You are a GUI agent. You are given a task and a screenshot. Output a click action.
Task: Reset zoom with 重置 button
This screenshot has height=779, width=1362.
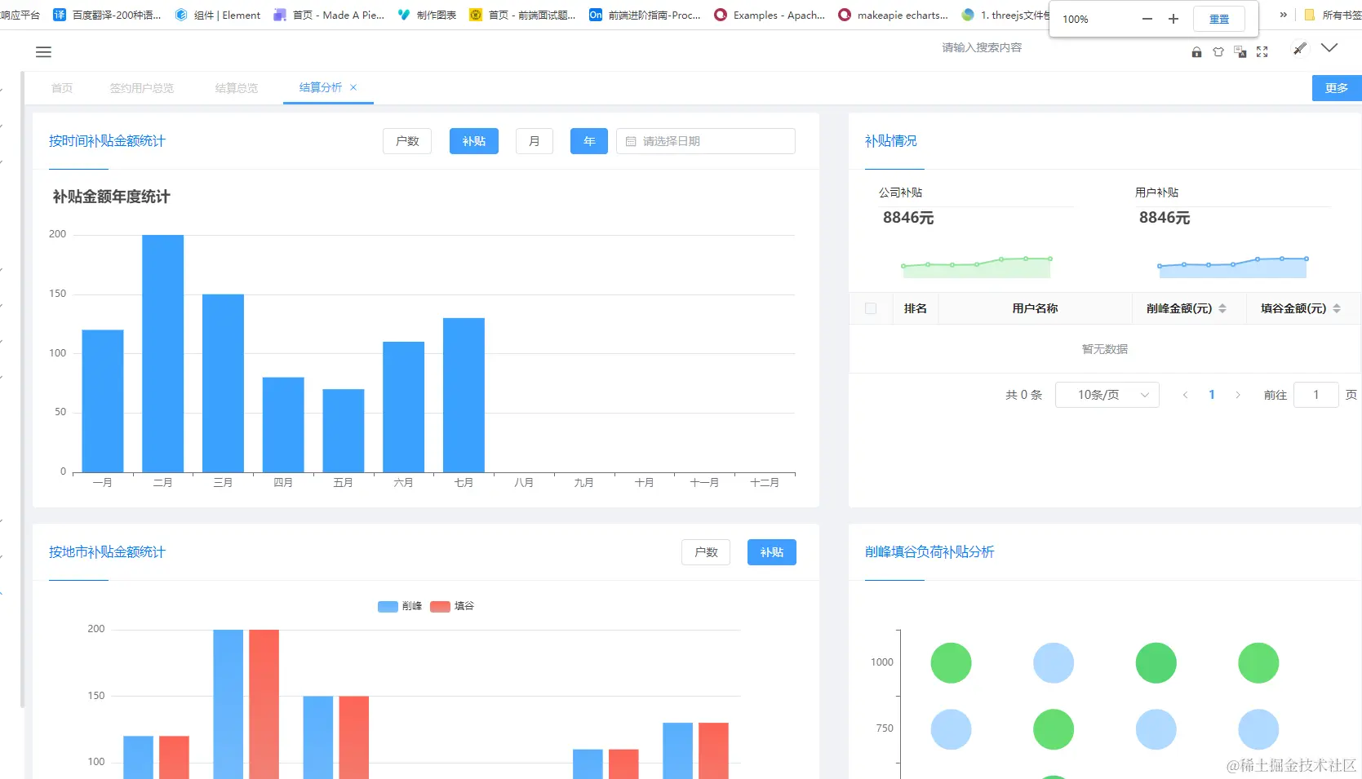coord(1219,19)
